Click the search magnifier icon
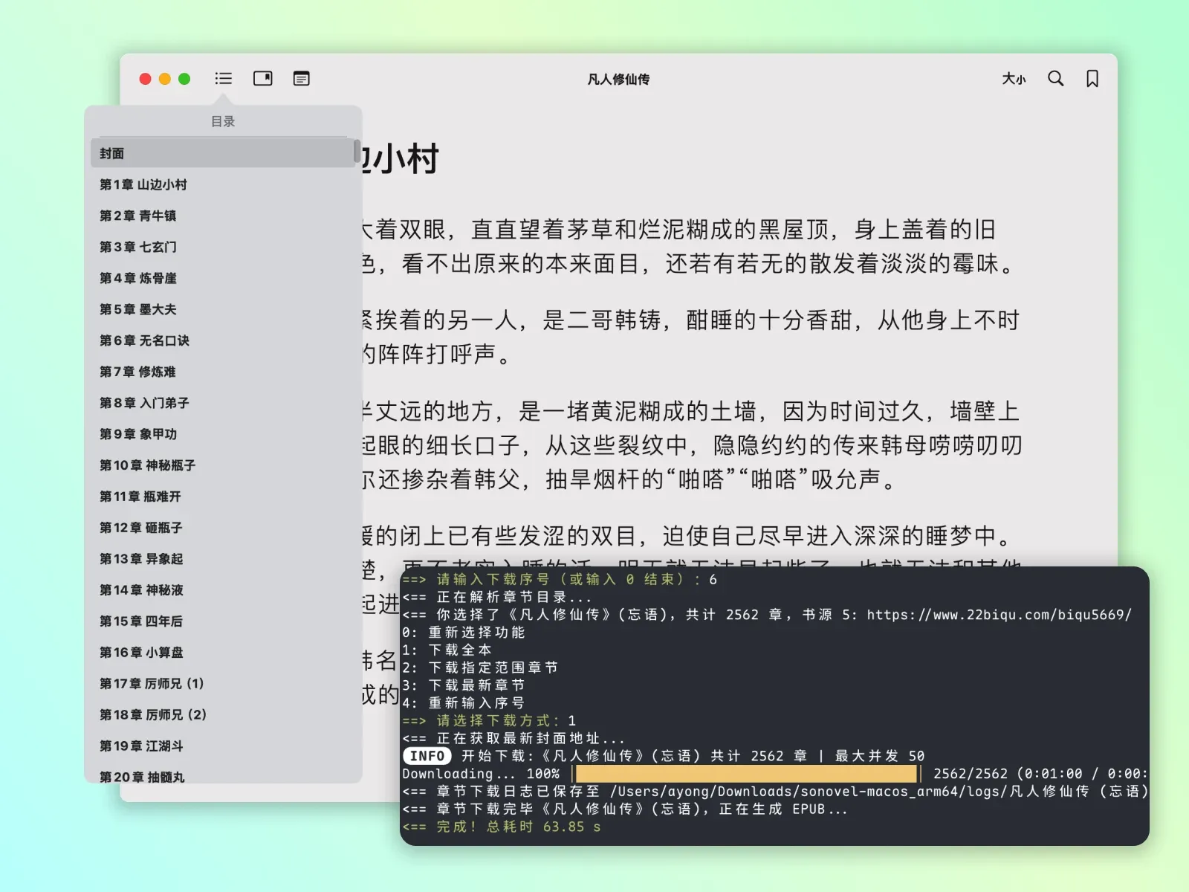The height and width of the screenshot is (892, 1189). pyautogui.click(x=1055, y=79)
